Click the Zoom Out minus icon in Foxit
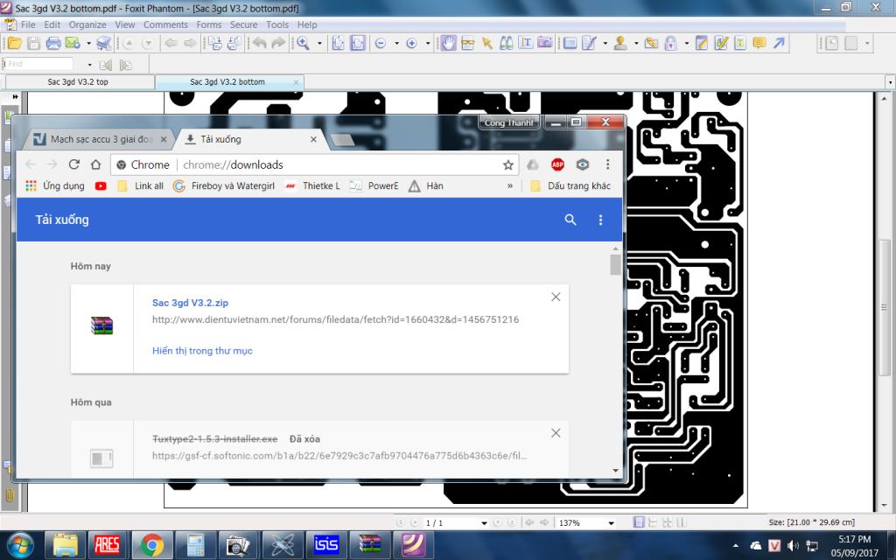The height and width of the screenshot is (560, 896). tap(381, 44)
